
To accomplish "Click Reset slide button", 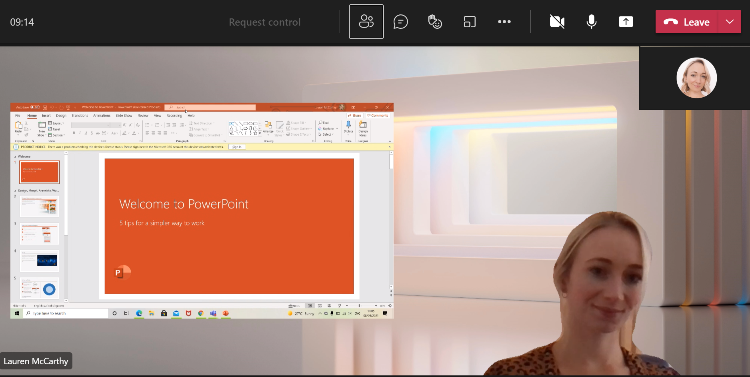I will [54, 129].
